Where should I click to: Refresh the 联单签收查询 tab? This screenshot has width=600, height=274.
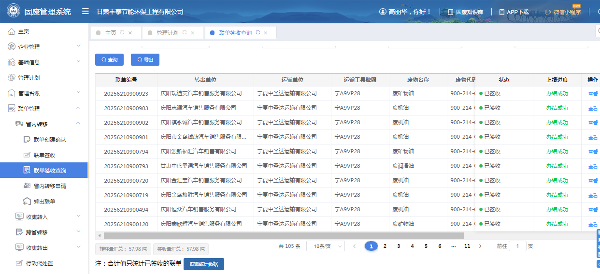tap(258, 33)
